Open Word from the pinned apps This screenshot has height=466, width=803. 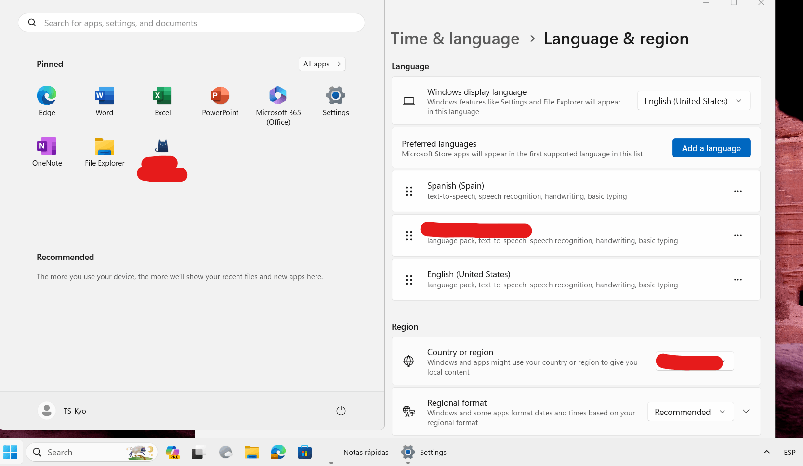[x=104, y=101]
